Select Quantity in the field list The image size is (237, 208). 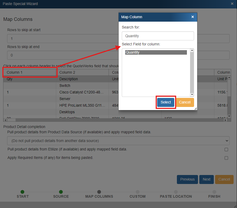[x=156, y=53]
